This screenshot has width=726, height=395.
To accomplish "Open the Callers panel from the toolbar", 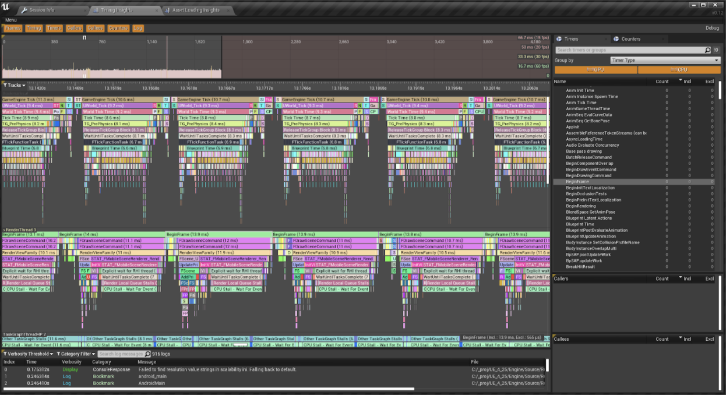I will [74, 28].
